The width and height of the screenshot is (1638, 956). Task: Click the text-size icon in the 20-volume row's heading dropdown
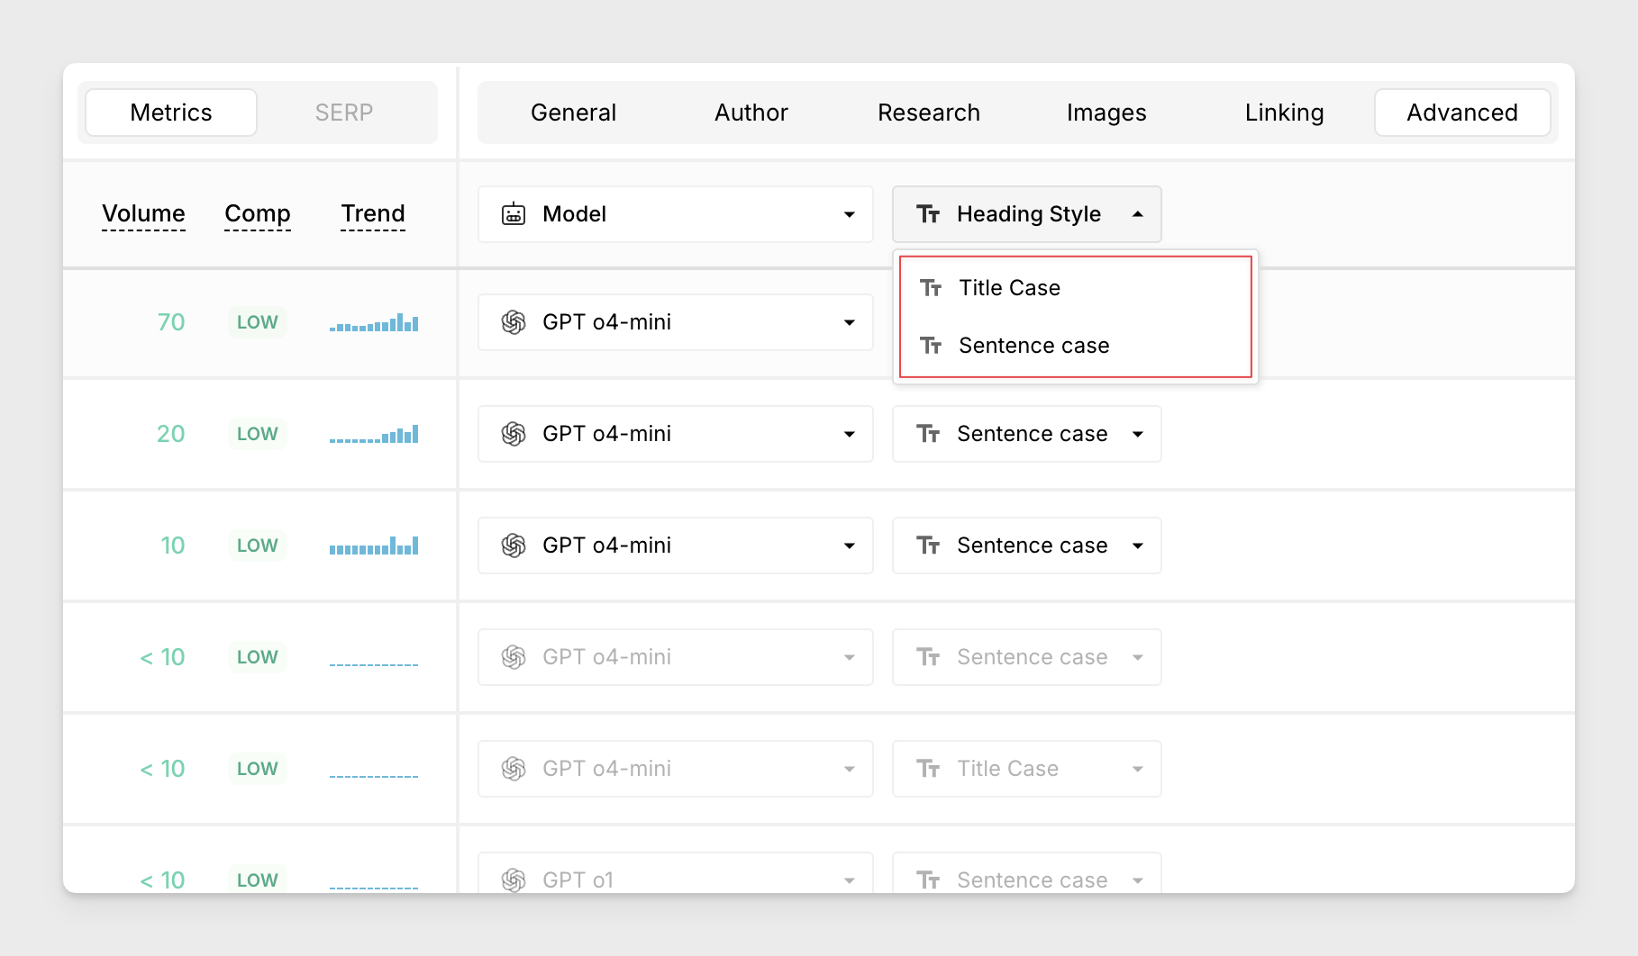(x=928, y=434)
